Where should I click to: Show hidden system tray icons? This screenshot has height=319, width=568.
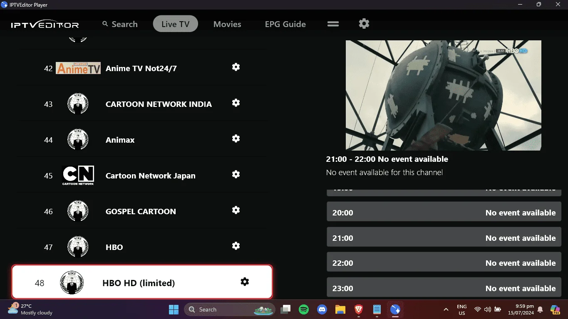click(x=446, y=309)
